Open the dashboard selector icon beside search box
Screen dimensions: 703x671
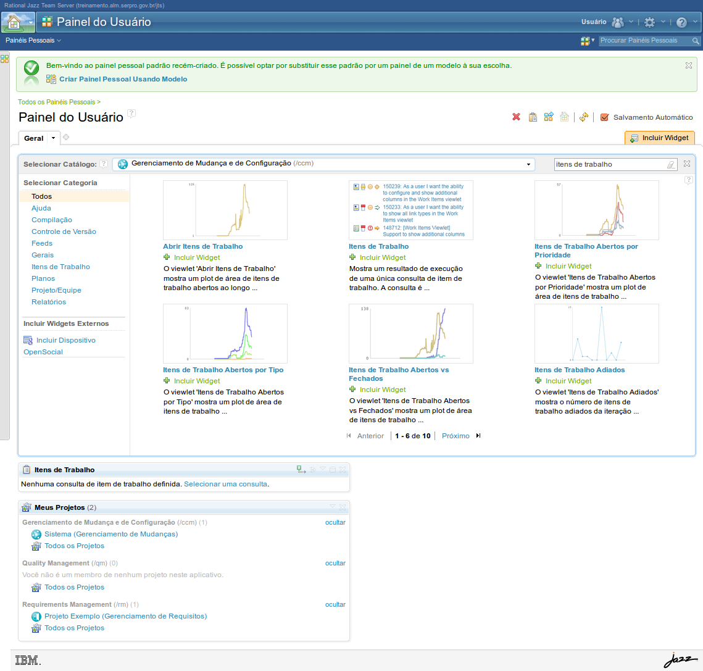pyautogui.click(x=588, y=41)
